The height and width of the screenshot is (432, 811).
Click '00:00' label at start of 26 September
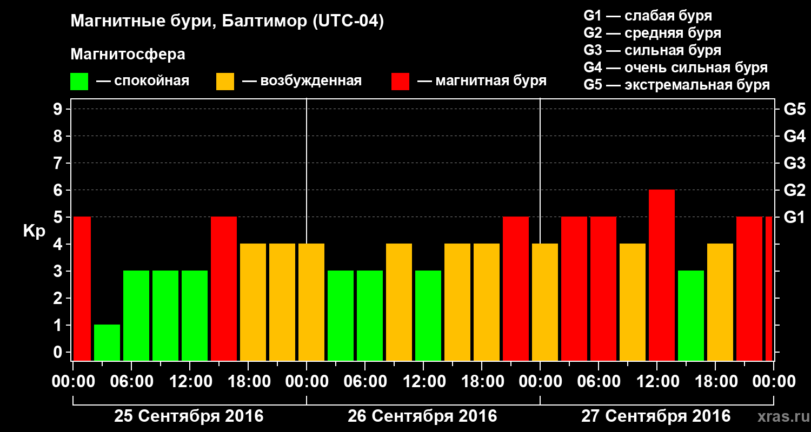tap(307, 382)
